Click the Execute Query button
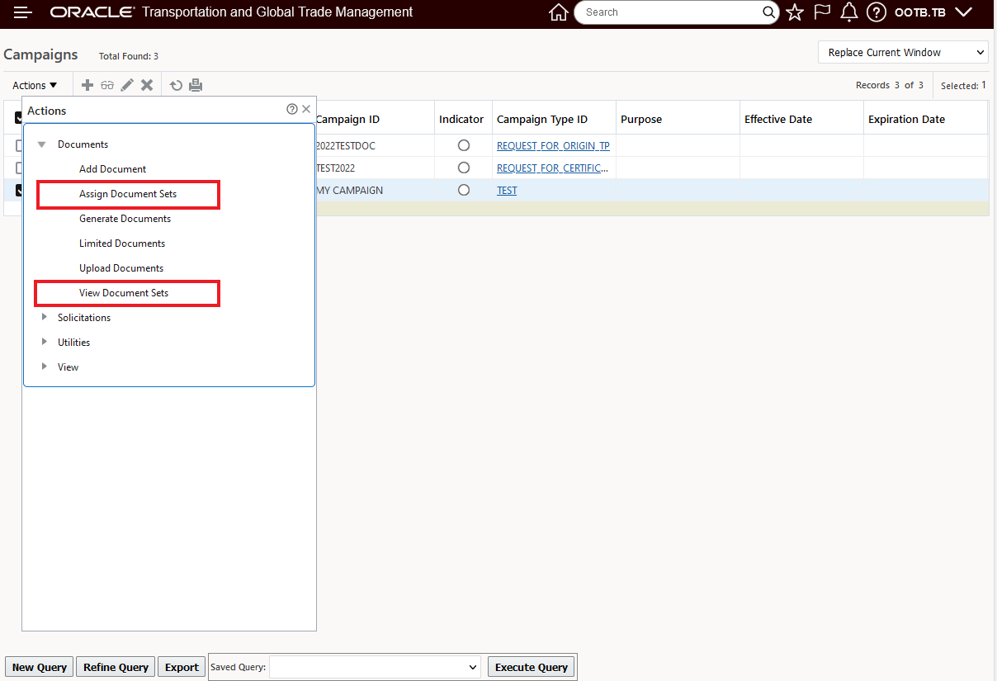Viewport: 997px width, 681px height. coord(531,666)
